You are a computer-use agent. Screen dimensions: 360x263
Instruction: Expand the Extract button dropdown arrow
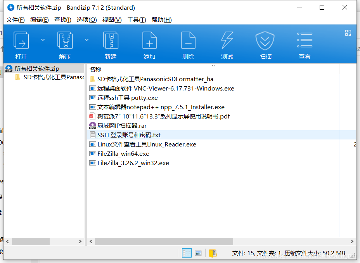(x=87, y=40)
